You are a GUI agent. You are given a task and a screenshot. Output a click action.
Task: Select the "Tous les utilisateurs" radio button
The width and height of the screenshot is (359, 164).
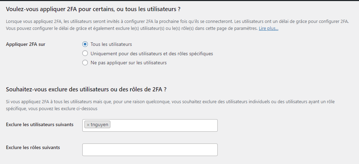click(85, 44)
